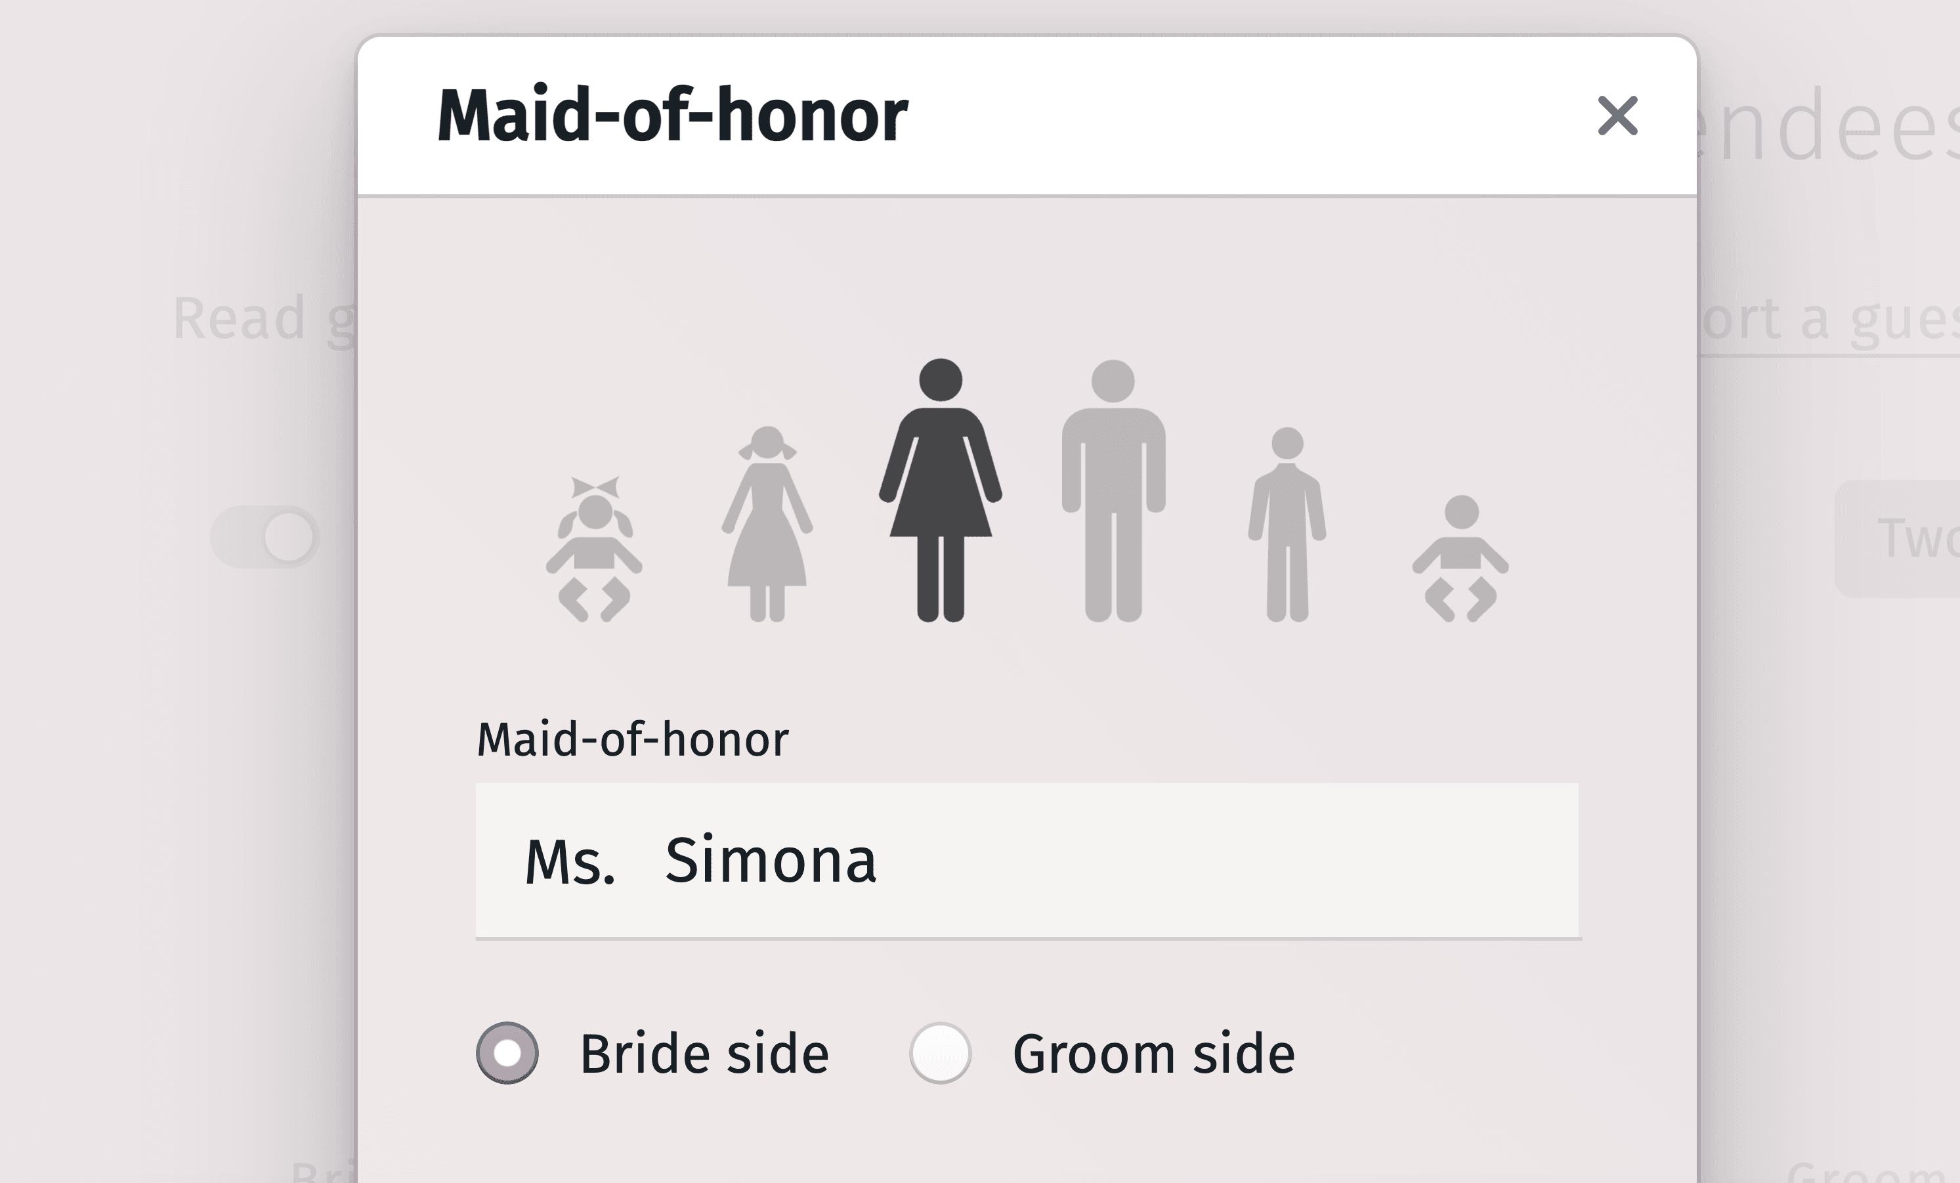This screenshot has width=1960, height=1183.
Task: Select the young girl in dress icon
Action: 767,525
